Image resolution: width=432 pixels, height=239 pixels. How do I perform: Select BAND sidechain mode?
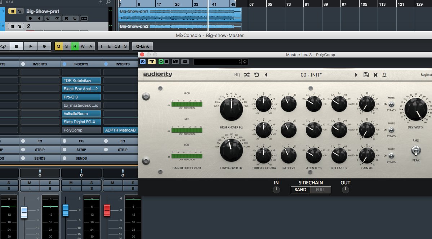[x=300, y=189]
